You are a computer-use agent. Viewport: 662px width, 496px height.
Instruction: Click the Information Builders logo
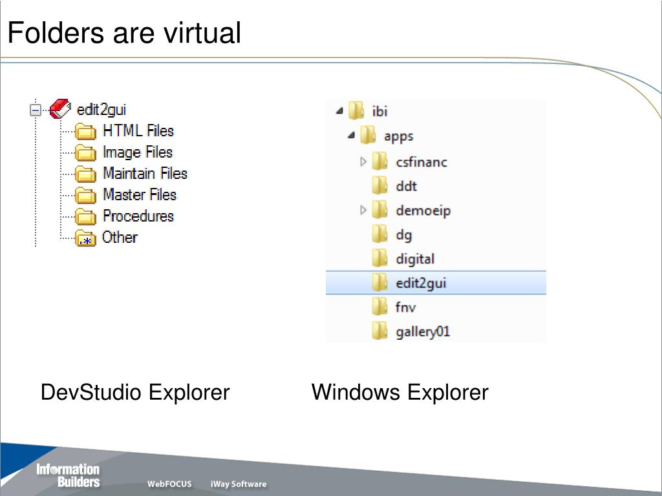tap(68, 475)
